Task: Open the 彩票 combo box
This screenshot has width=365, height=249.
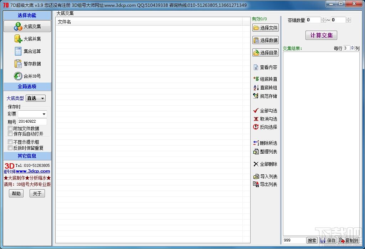Action: (x=32, y=114)
